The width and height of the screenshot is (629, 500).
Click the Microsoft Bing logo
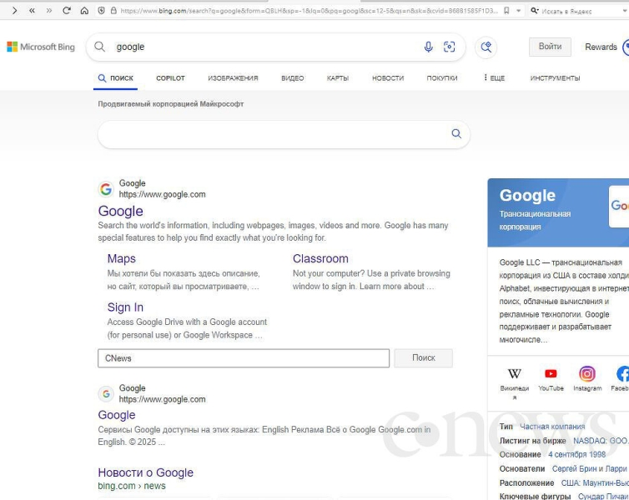41,47
